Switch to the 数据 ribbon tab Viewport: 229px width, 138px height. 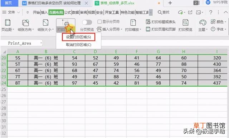(x=75, y=12)
